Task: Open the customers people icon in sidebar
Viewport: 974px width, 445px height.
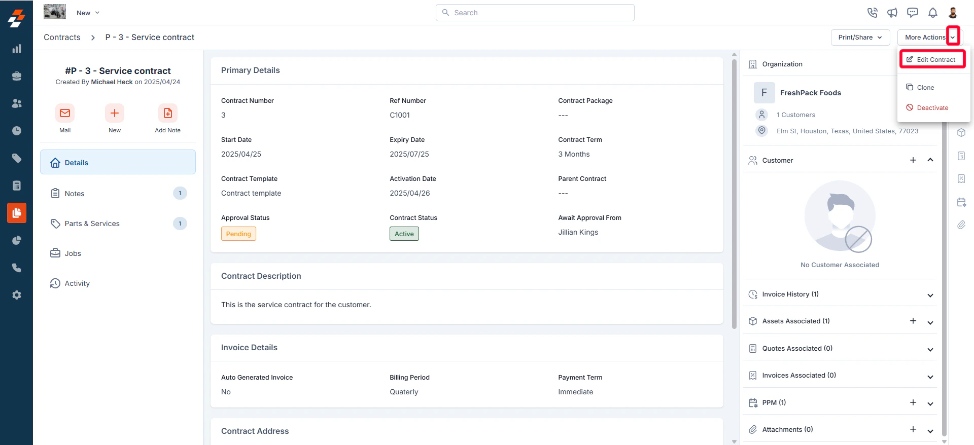Action: pos(17,103)
